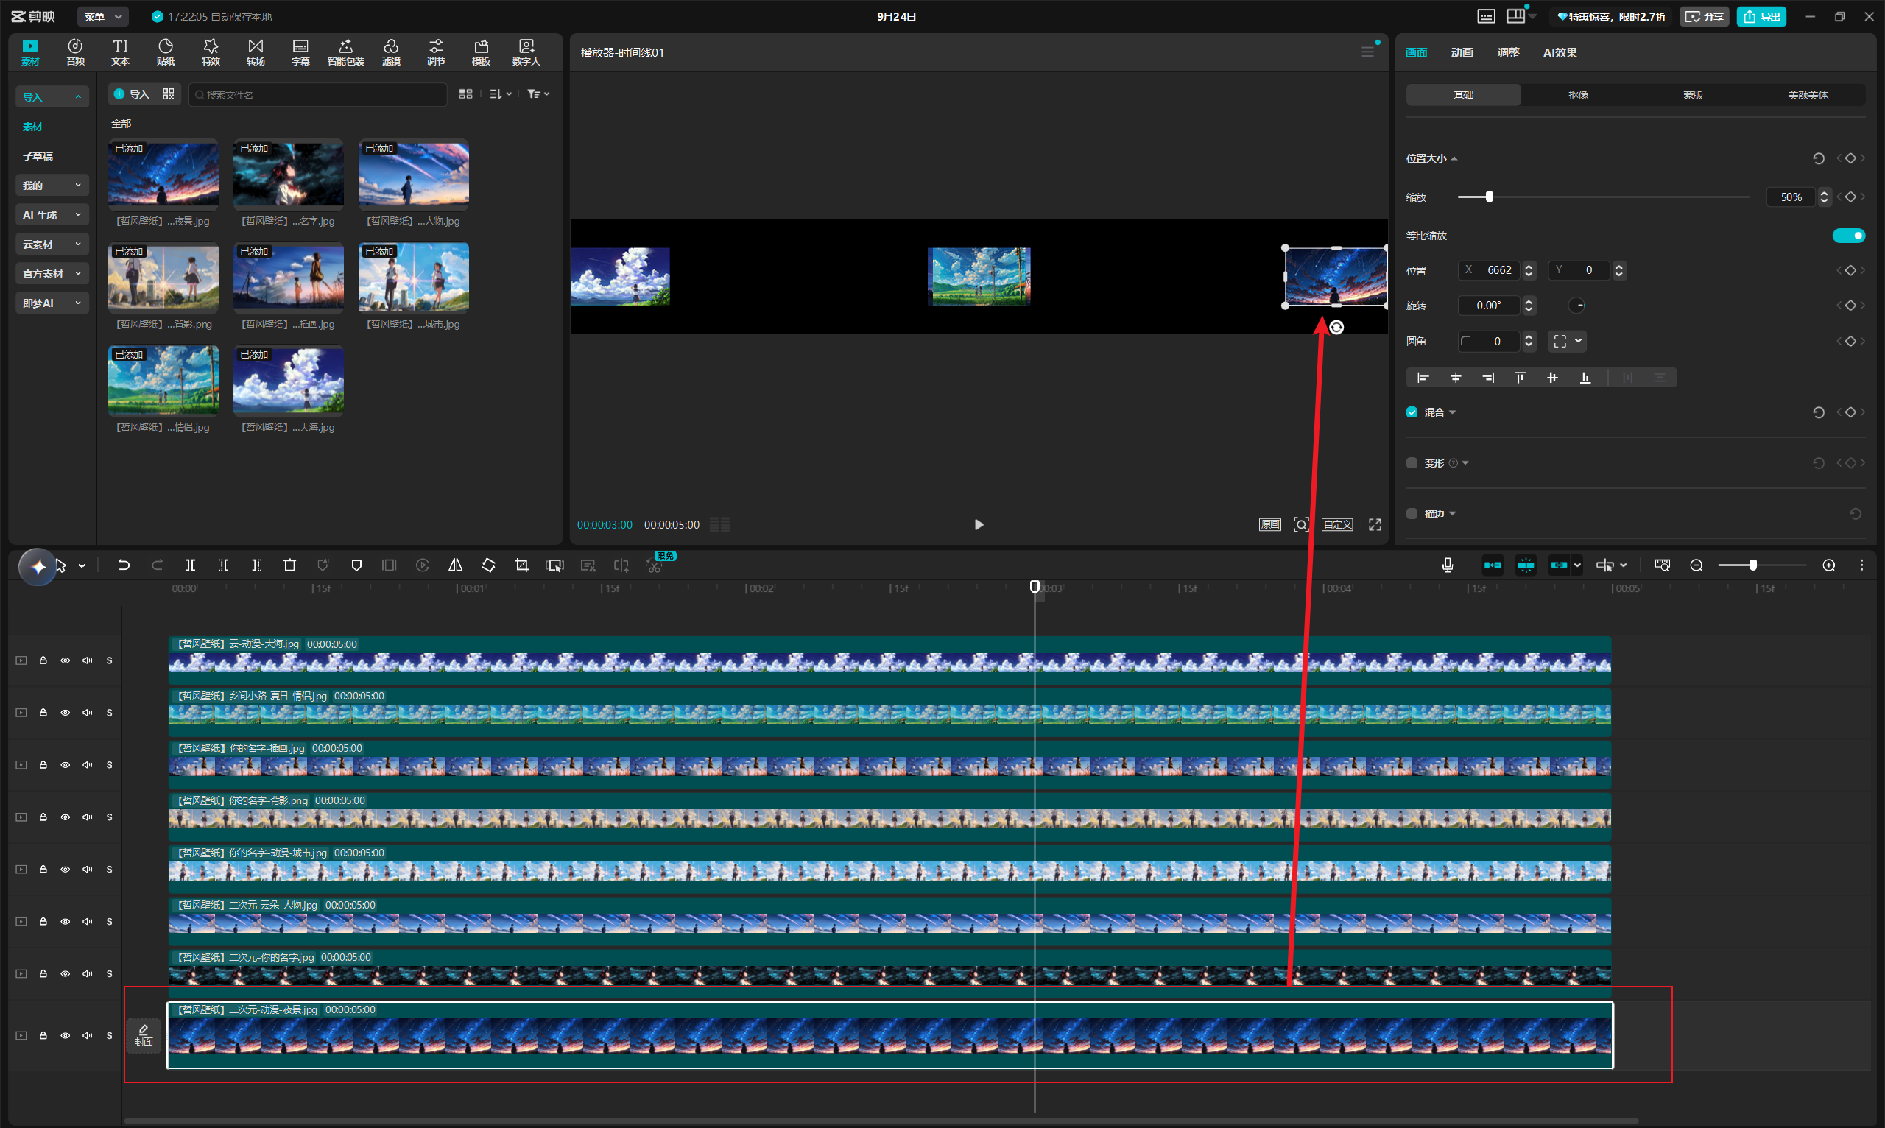1885x1128 pixels.
Task: Edit the 封面 cover button
Action: (x=144, y=1035)
